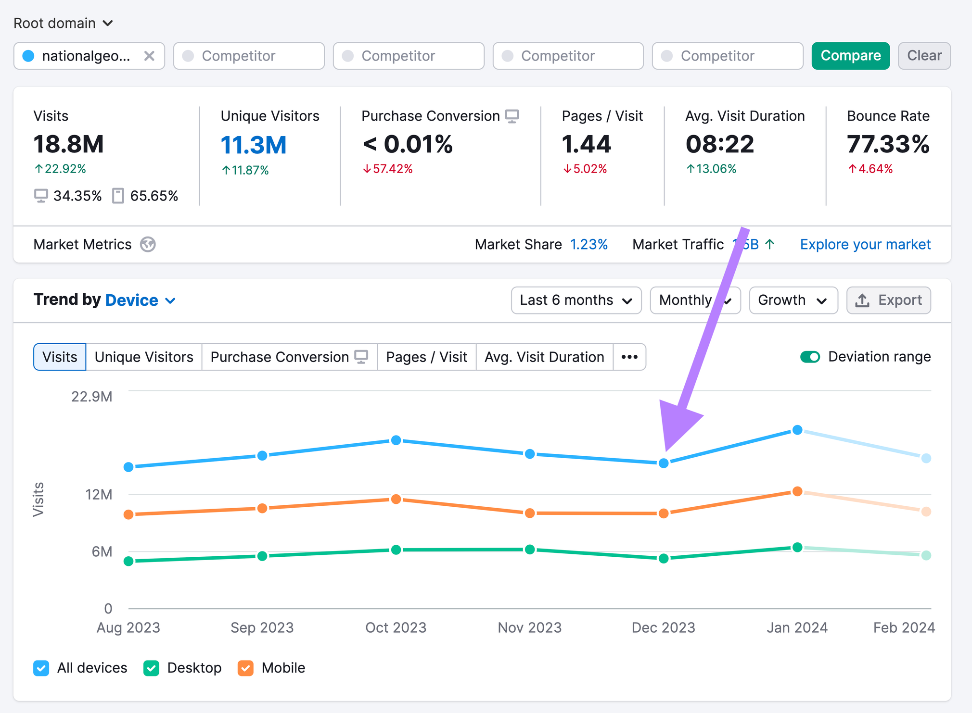972x713 pixels.
Task: Uncheck the All devices checkbox
Action: coord(41,668)
